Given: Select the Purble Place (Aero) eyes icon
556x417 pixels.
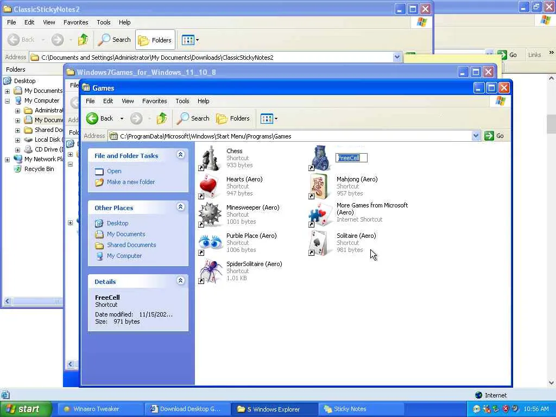Looking at the screenshot, I should pos(210,243).
